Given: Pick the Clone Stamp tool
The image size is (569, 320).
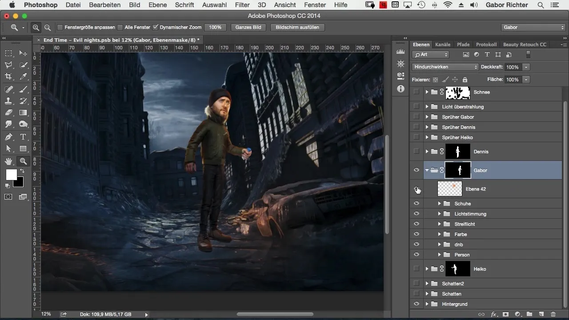Looking at the screenshot, I should (9, 101).
